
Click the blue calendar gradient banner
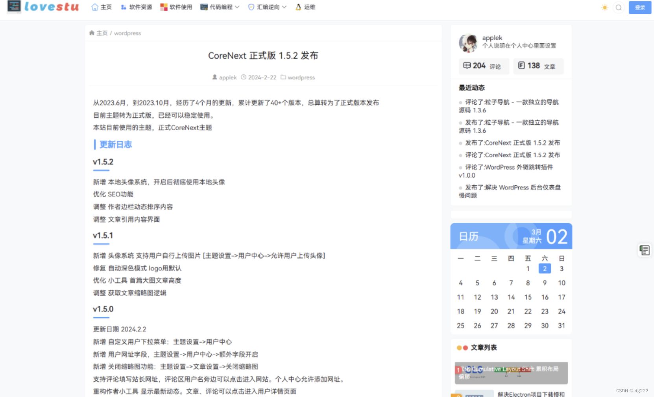tap(511, 236)
